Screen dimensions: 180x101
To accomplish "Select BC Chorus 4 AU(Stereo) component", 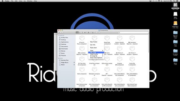I will click(132, 50).
